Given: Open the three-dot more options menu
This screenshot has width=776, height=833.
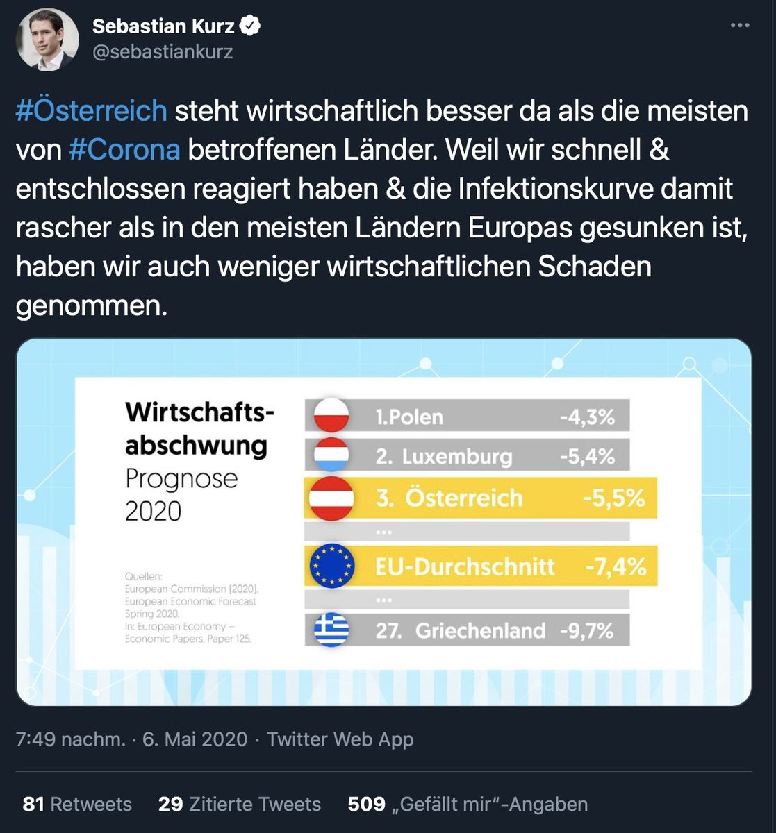Looking at the screenshot, I should pos(741,26).
